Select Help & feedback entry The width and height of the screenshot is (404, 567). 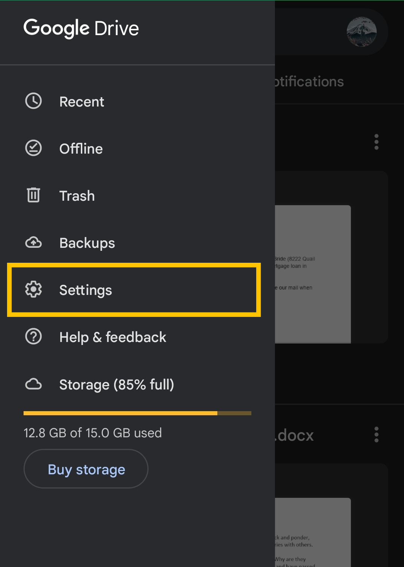pos(113,337)
